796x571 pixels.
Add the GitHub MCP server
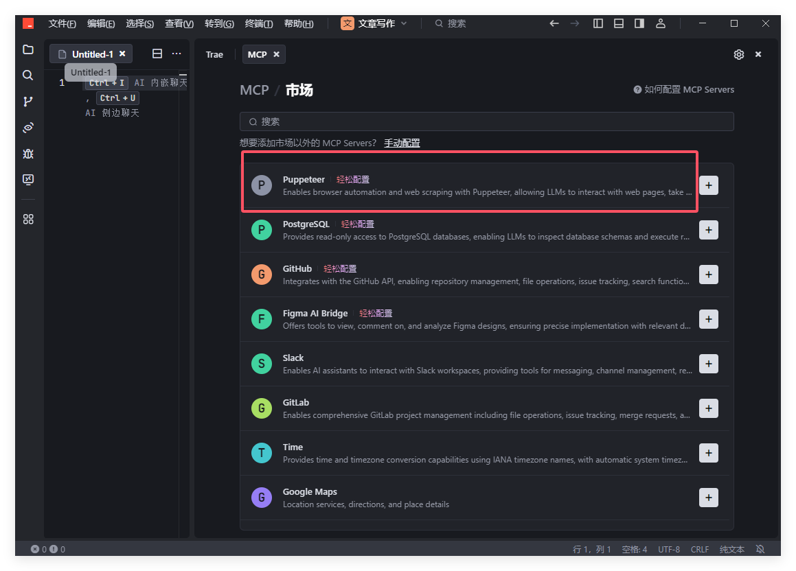(708, 275)
